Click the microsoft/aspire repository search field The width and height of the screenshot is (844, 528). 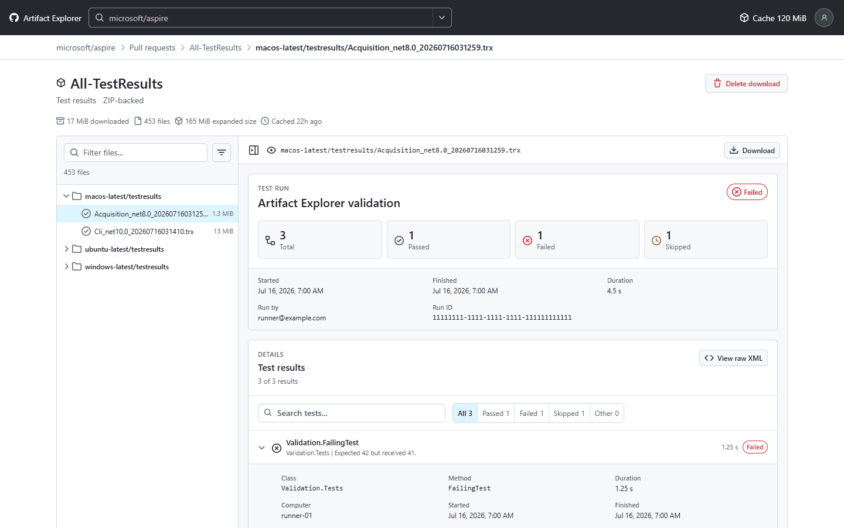click(261, 18)
